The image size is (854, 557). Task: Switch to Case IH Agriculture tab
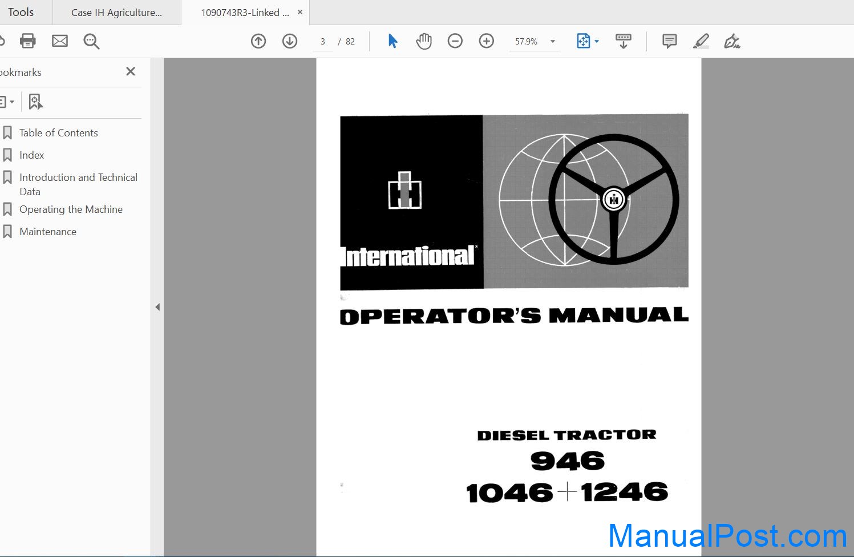coord(117,13)
